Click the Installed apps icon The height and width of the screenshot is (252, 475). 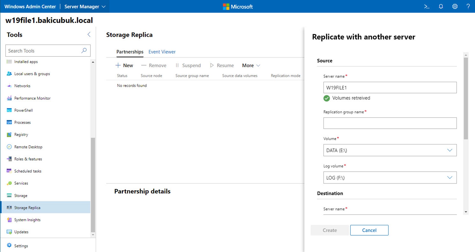pyautogui.click(x=9, y=62)
